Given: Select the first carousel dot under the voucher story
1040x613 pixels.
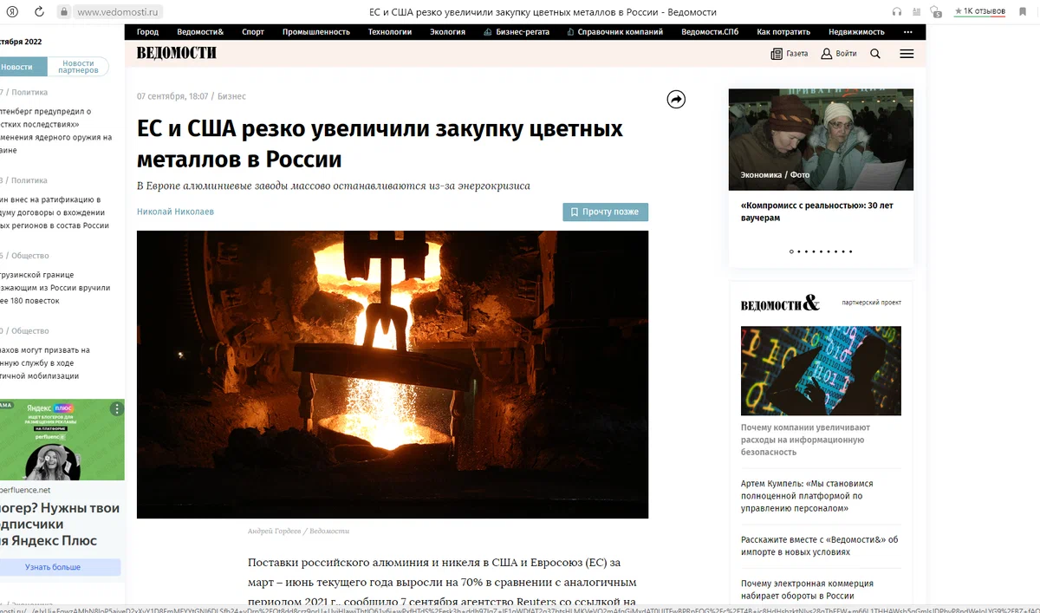Looking at the screenshot, I should coord(791,251).
